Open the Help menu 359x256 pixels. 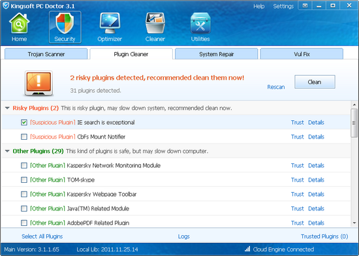click(x=258, y=6)
